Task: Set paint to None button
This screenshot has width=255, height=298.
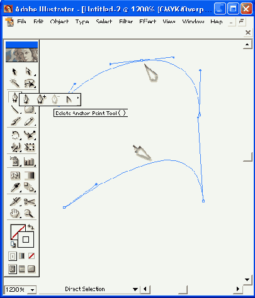Action: tap(31, 256)
